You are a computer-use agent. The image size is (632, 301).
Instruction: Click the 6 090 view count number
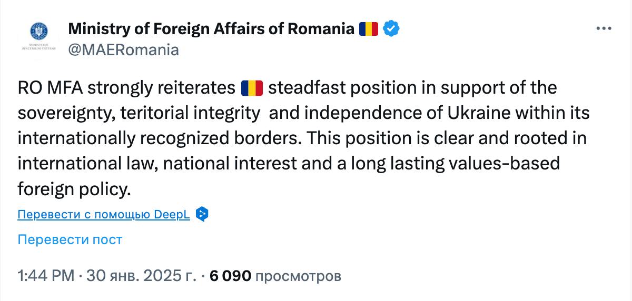(x=230, y=275)
